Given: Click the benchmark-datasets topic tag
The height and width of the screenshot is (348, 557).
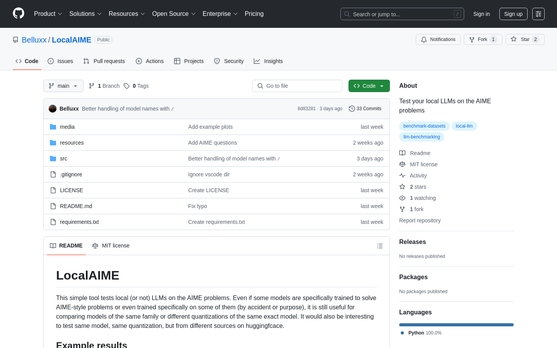Looking at the screenshot, I should (424, 126).
